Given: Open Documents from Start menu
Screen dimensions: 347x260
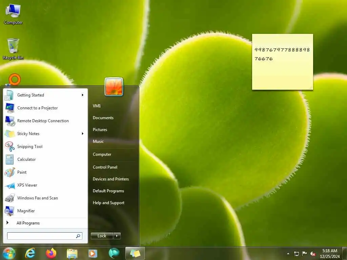Looking at the screenshot, I should 103,118.
